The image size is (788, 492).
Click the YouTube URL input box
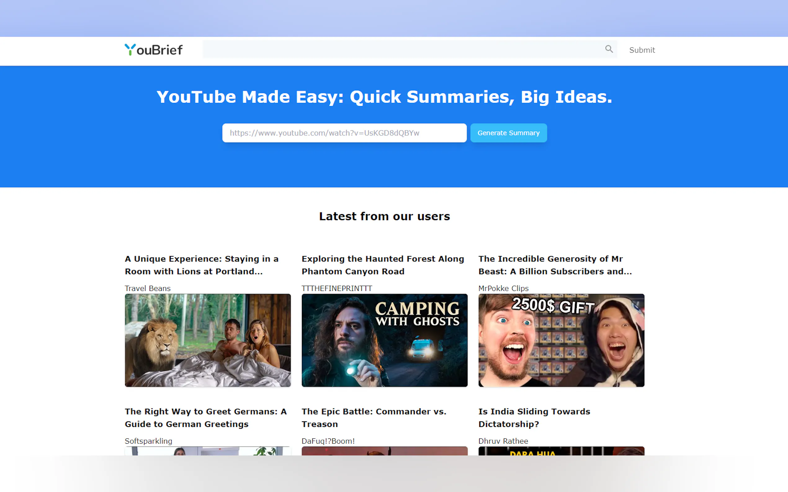pos(344,133)
